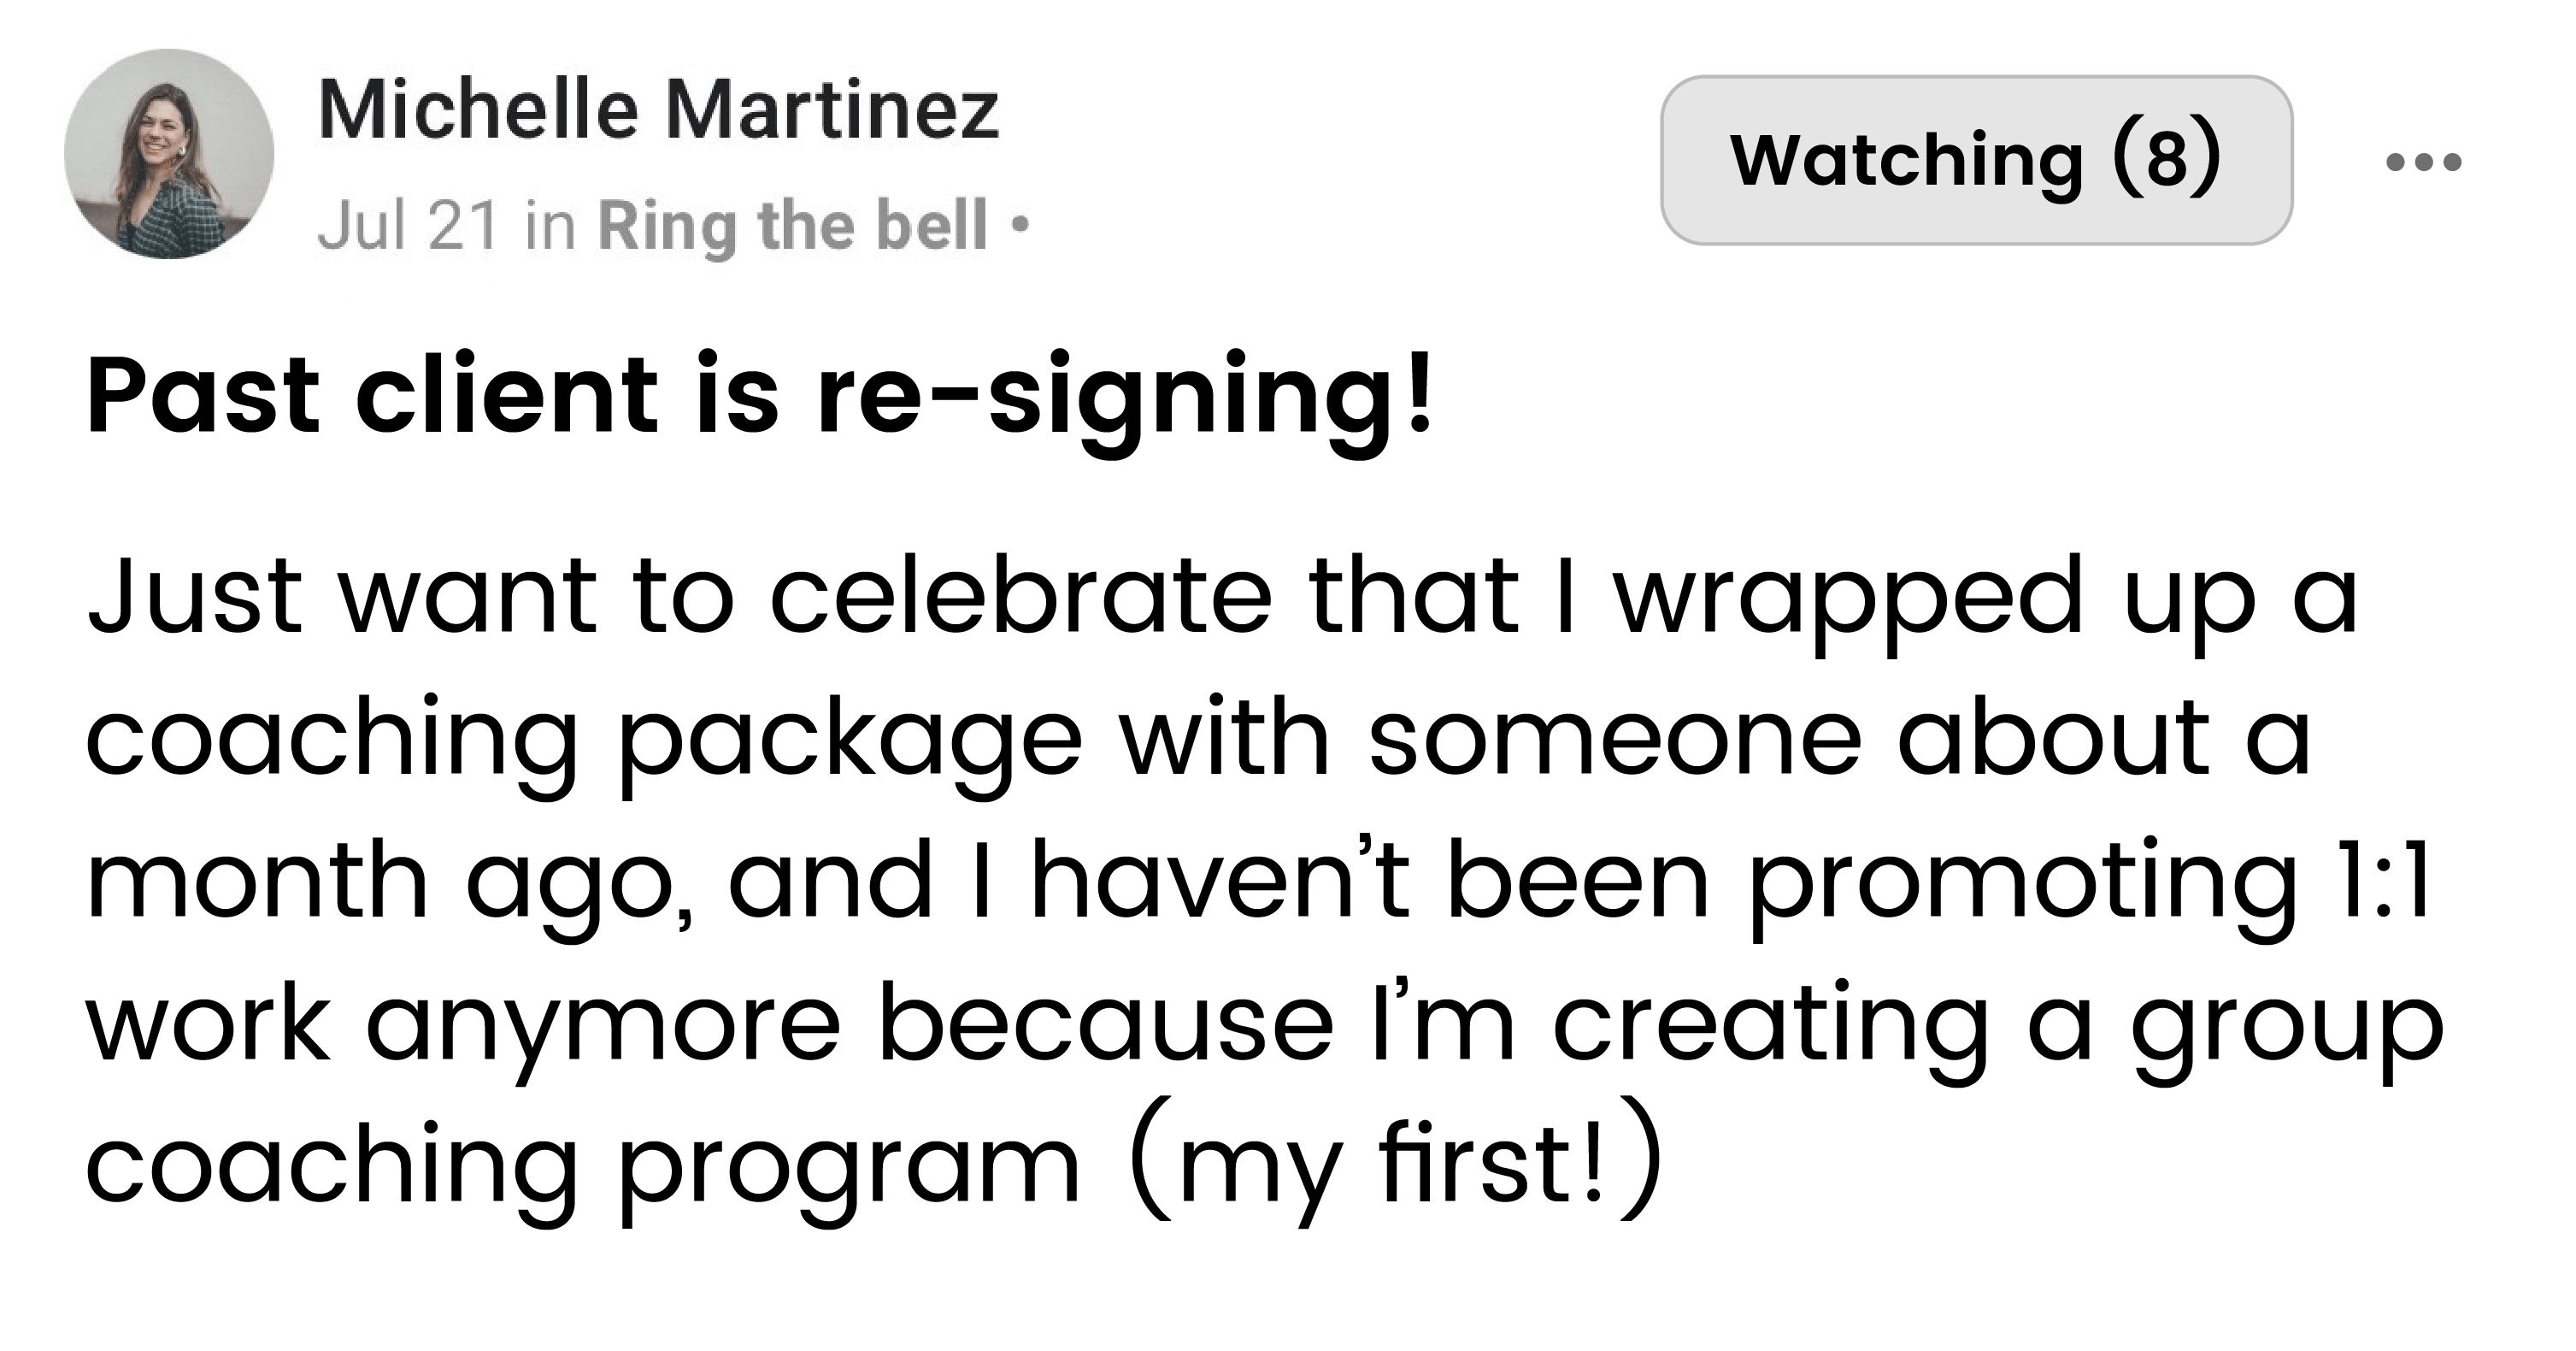Click the dot separator after Ring the bell
2576x1351 pixels.
[x=1019, y=227]
